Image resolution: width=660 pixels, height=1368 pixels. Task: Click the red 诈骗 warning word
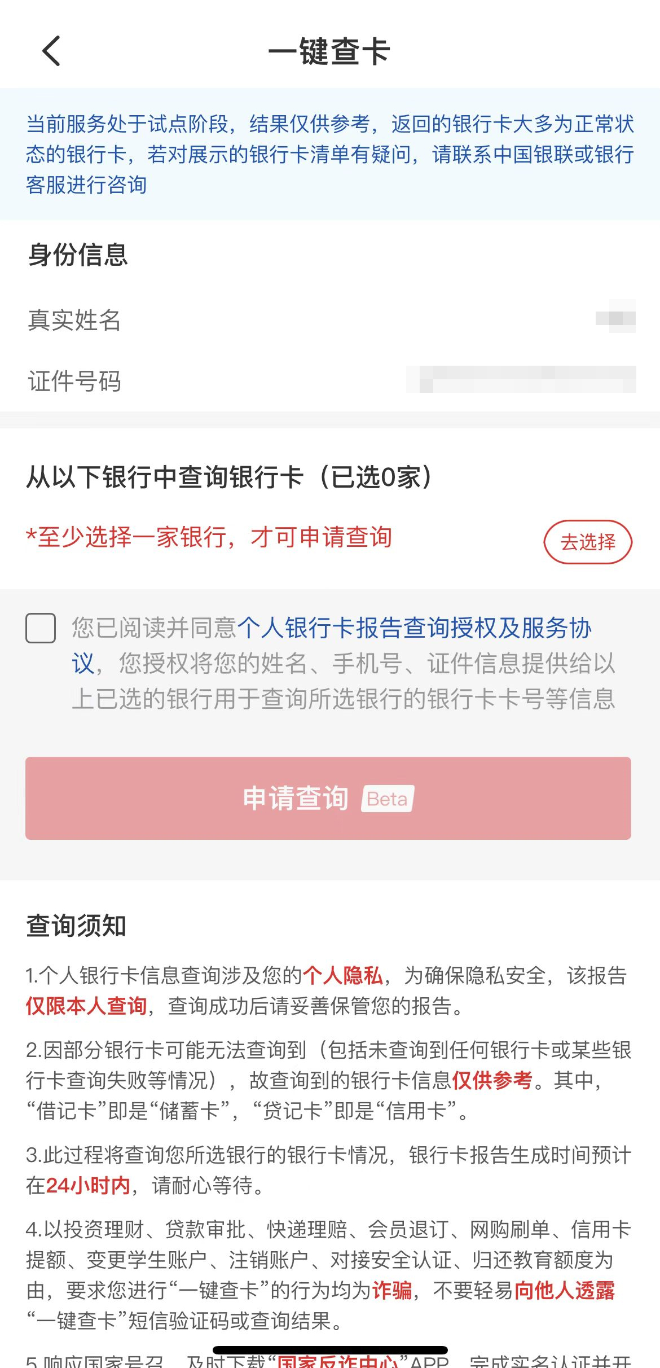(392, 1290)
